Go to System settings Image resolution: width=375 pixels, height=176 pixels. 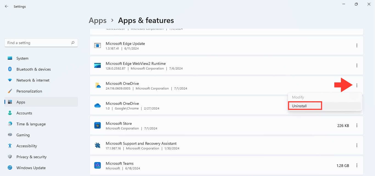41,58
